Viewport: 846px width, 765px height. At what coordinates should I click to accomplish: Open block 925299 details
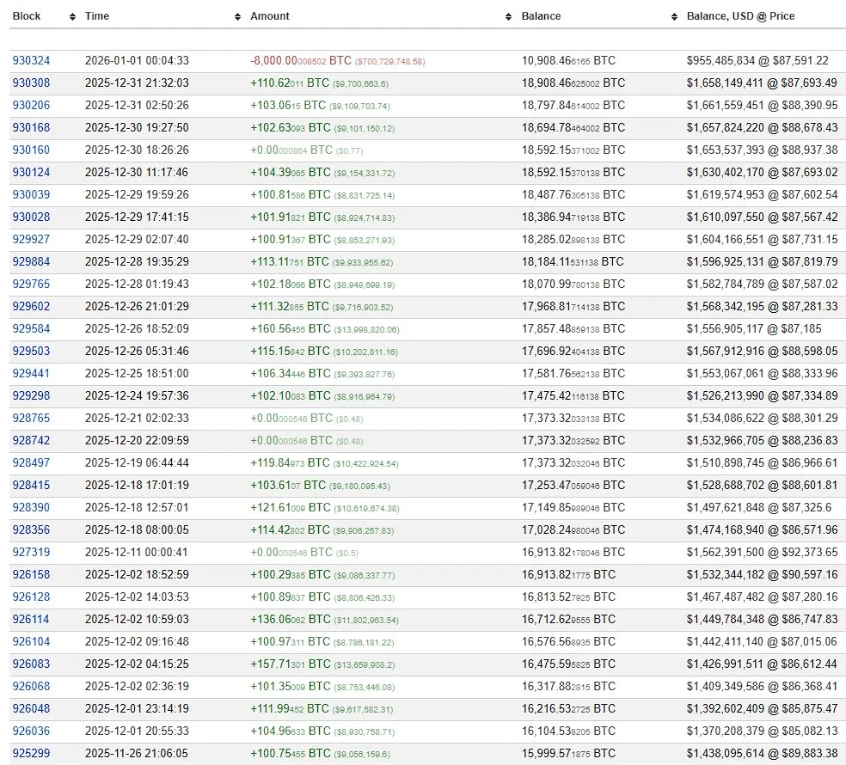[30, 753]
